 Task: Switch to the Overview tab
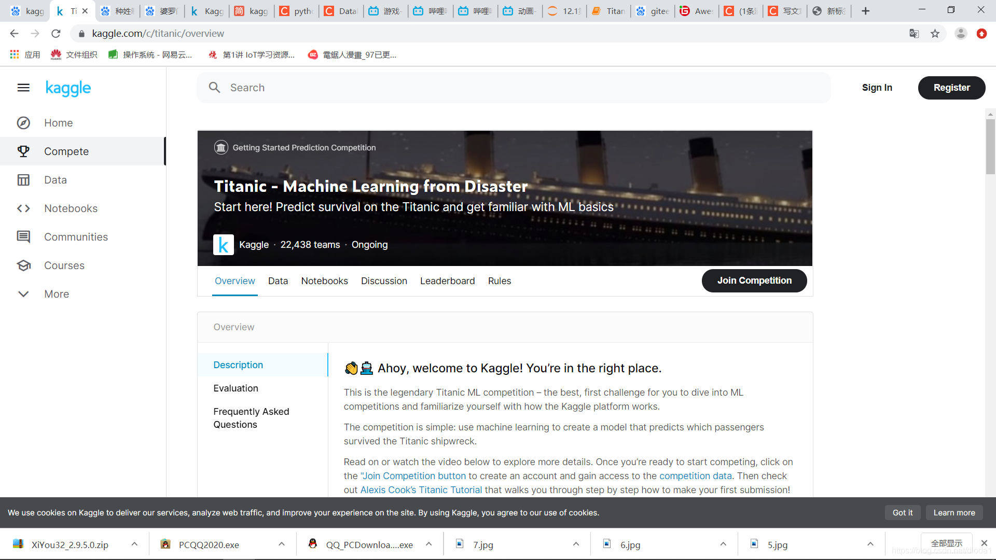tap(234, 281)
